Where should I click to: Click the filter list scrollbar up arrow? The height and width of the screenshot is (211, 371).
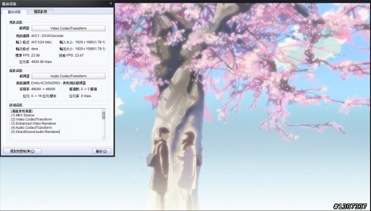(x=103, y=110)
